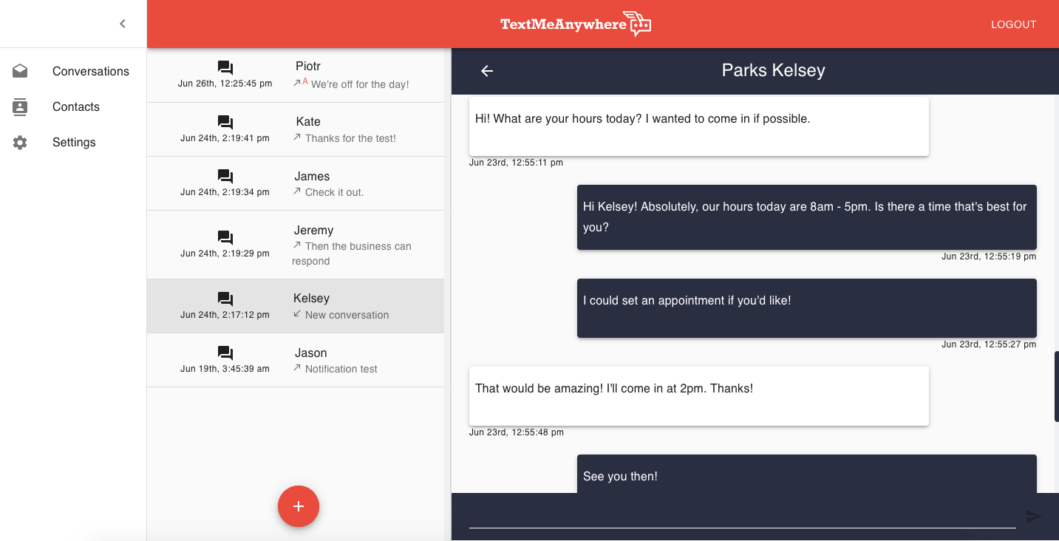The height and width of the screenshot is (541, 1059).
Task: Click the 'Notification test' preview text
Action: pyautogui.click(x=341, y=369)
